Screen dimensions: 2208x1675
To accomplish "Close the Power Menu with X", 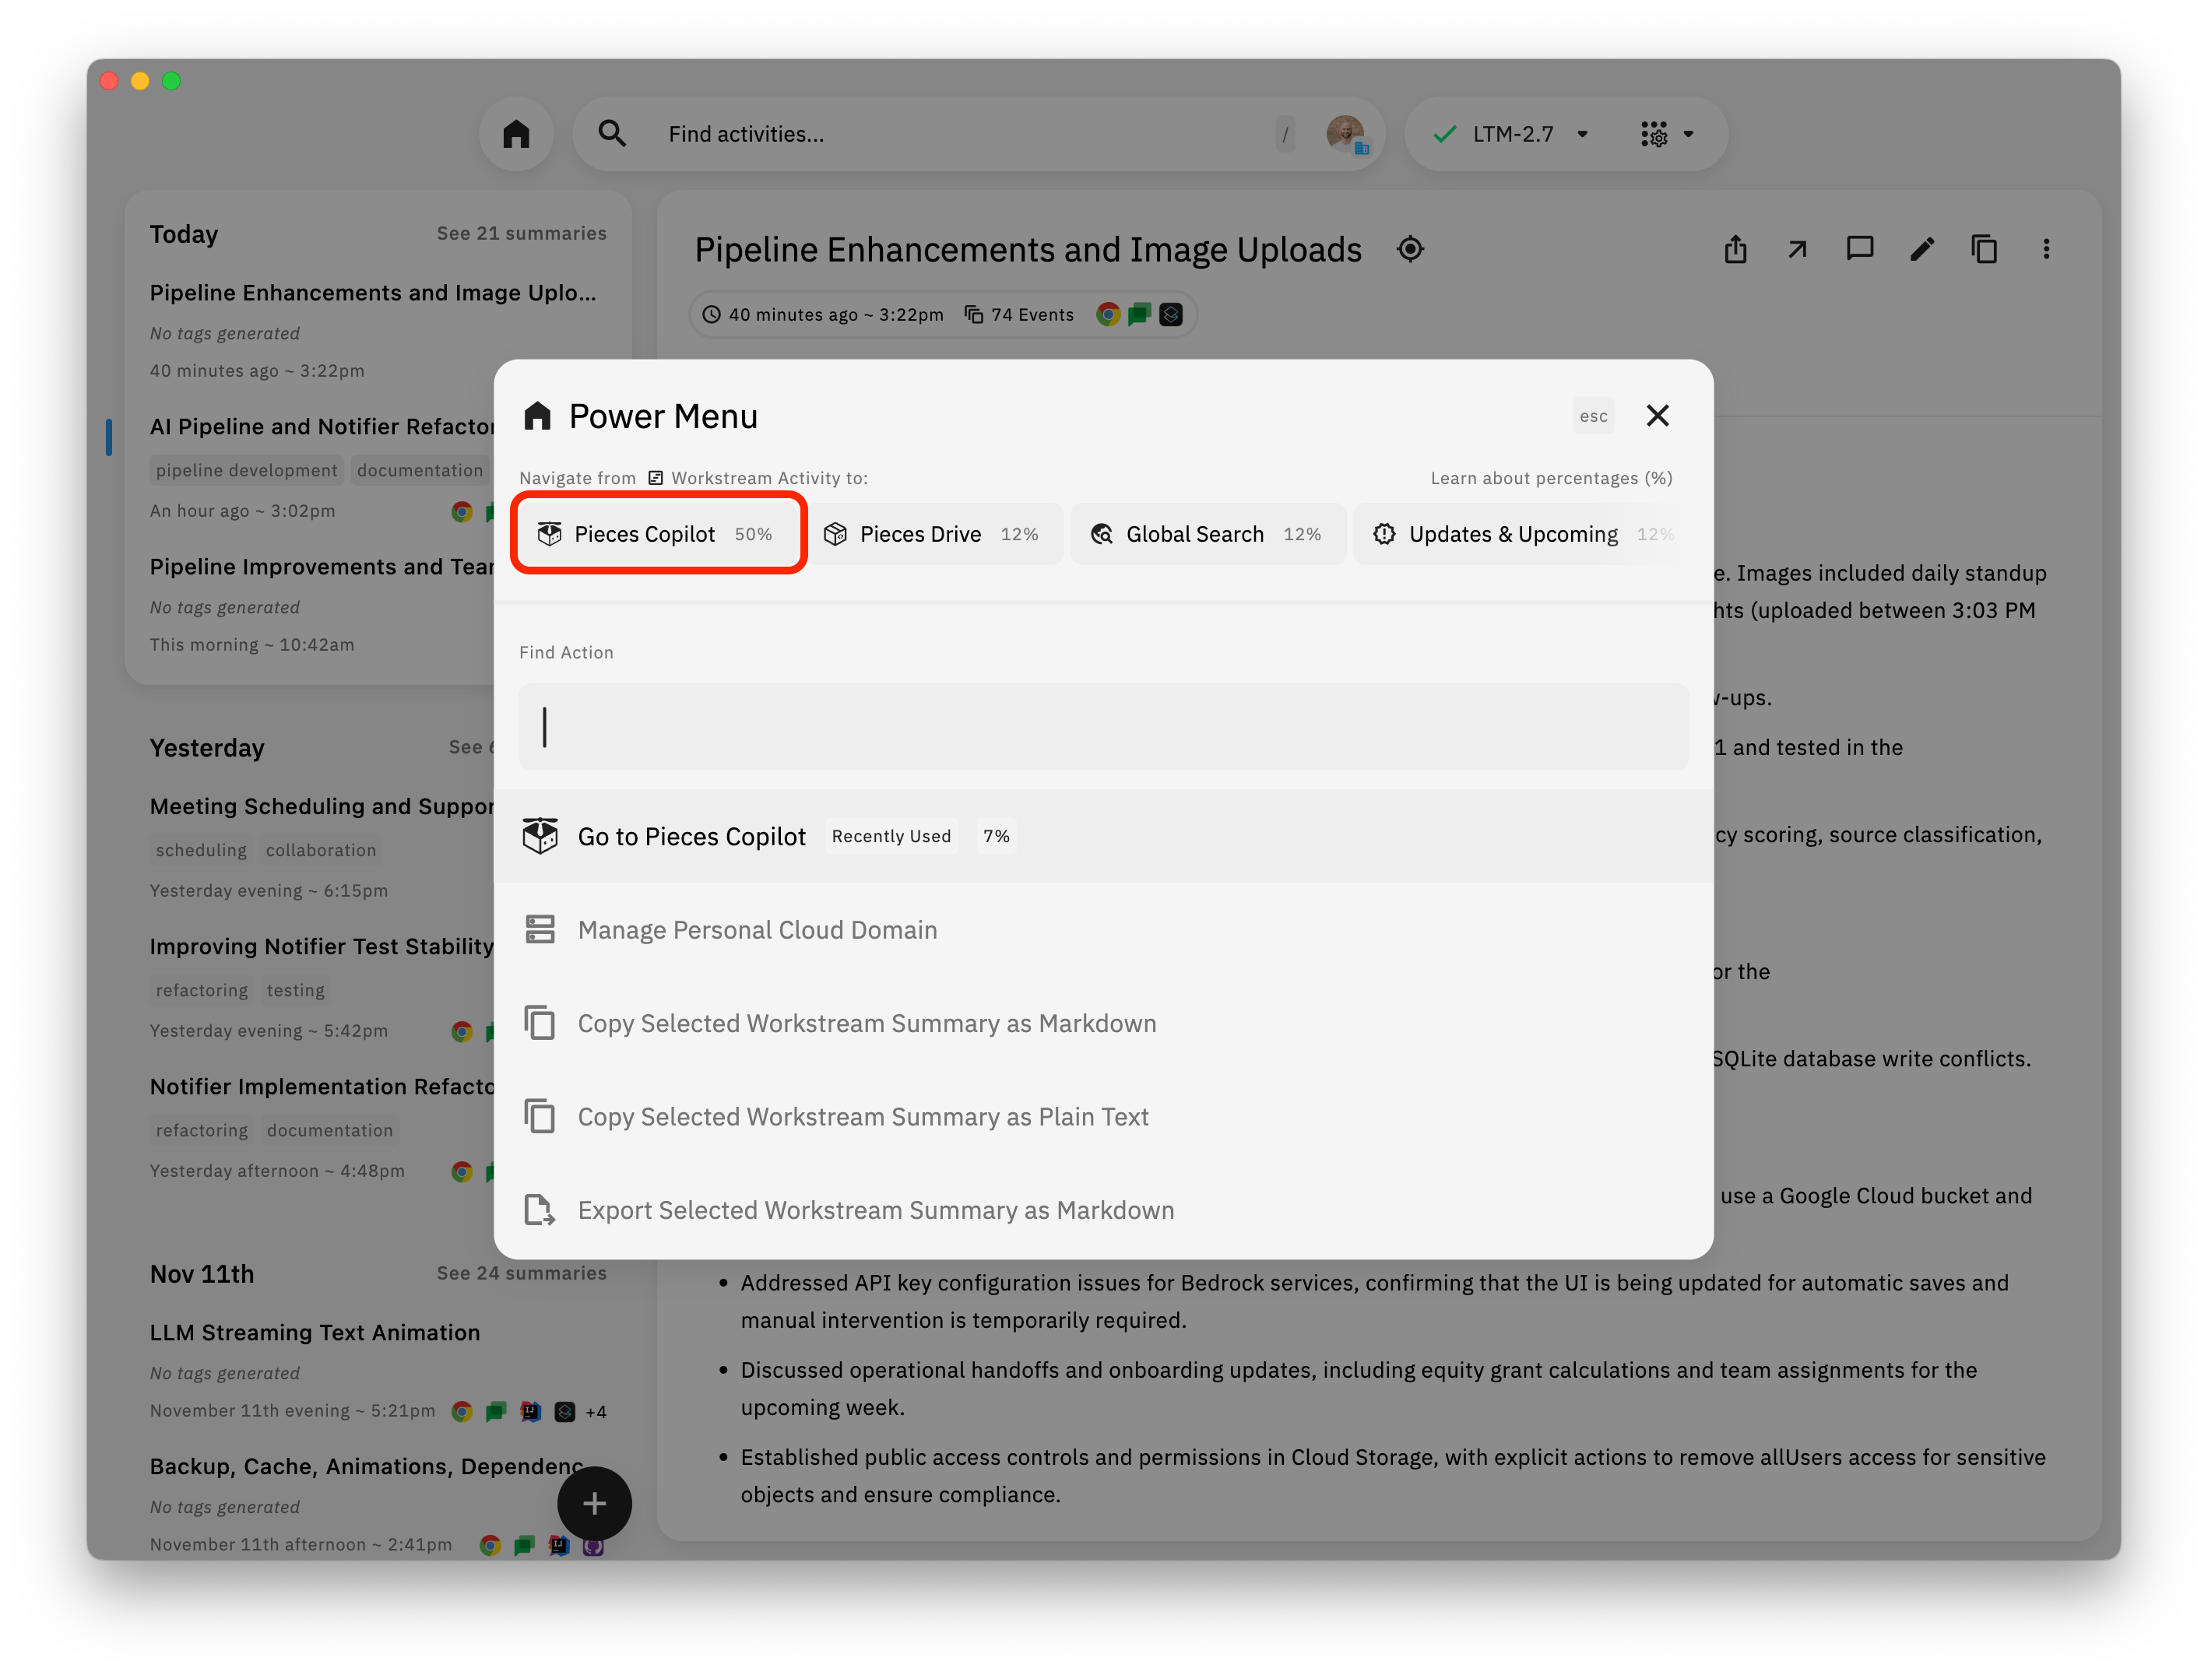I will click(x=1657, y=416).
